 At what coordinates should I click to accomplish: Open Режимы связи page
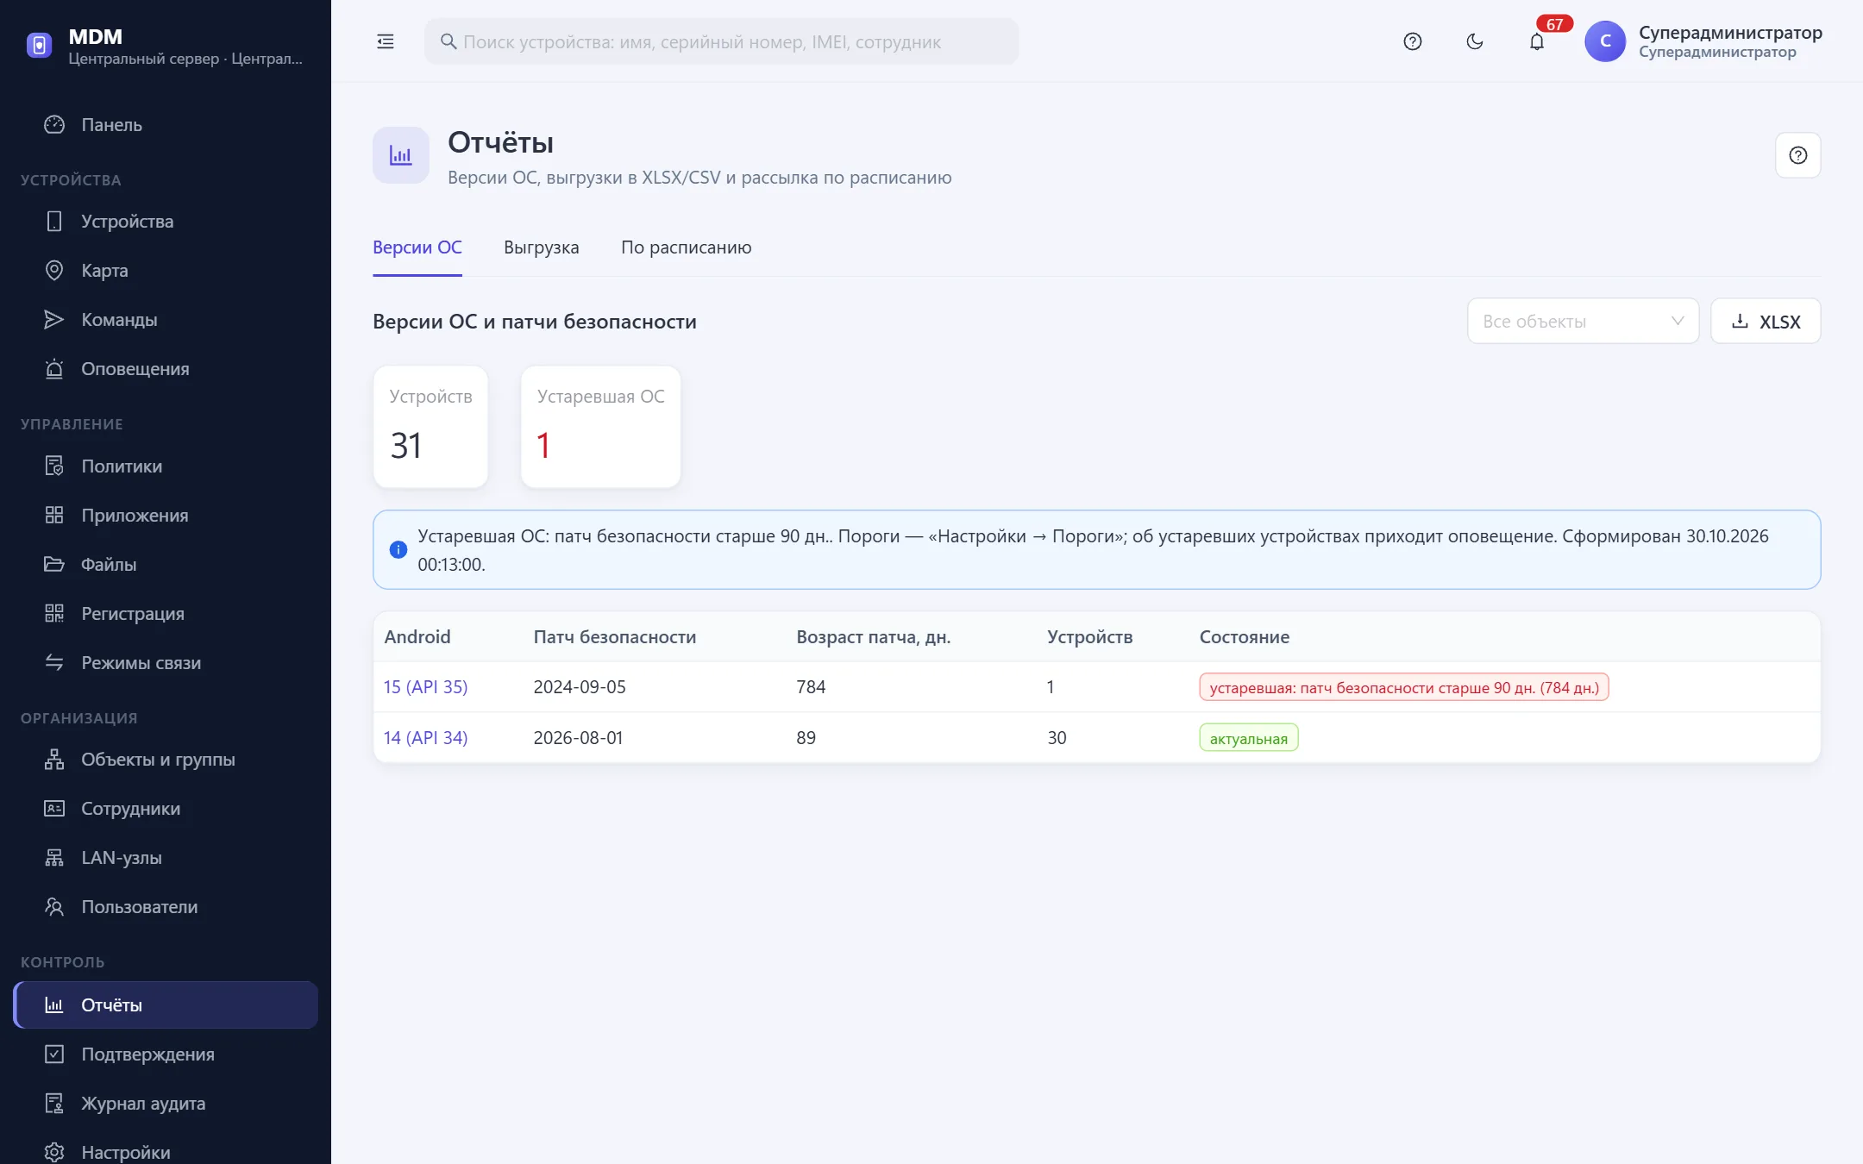pos(166,663)
